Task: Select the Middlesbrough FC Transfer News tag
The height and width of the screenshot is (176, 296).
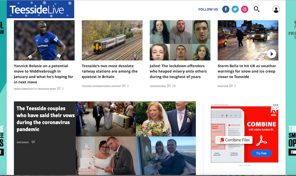Action: (35, 89)
